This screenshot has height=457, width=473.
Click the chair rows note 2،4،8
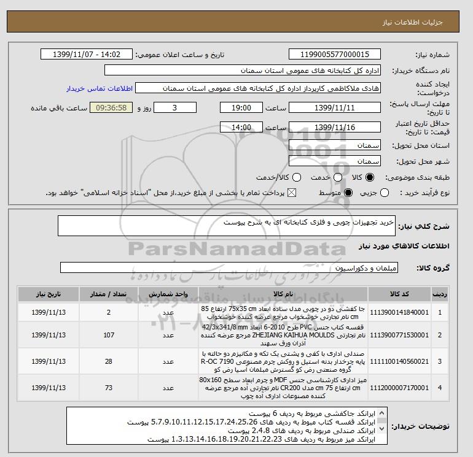click(302, 431)
